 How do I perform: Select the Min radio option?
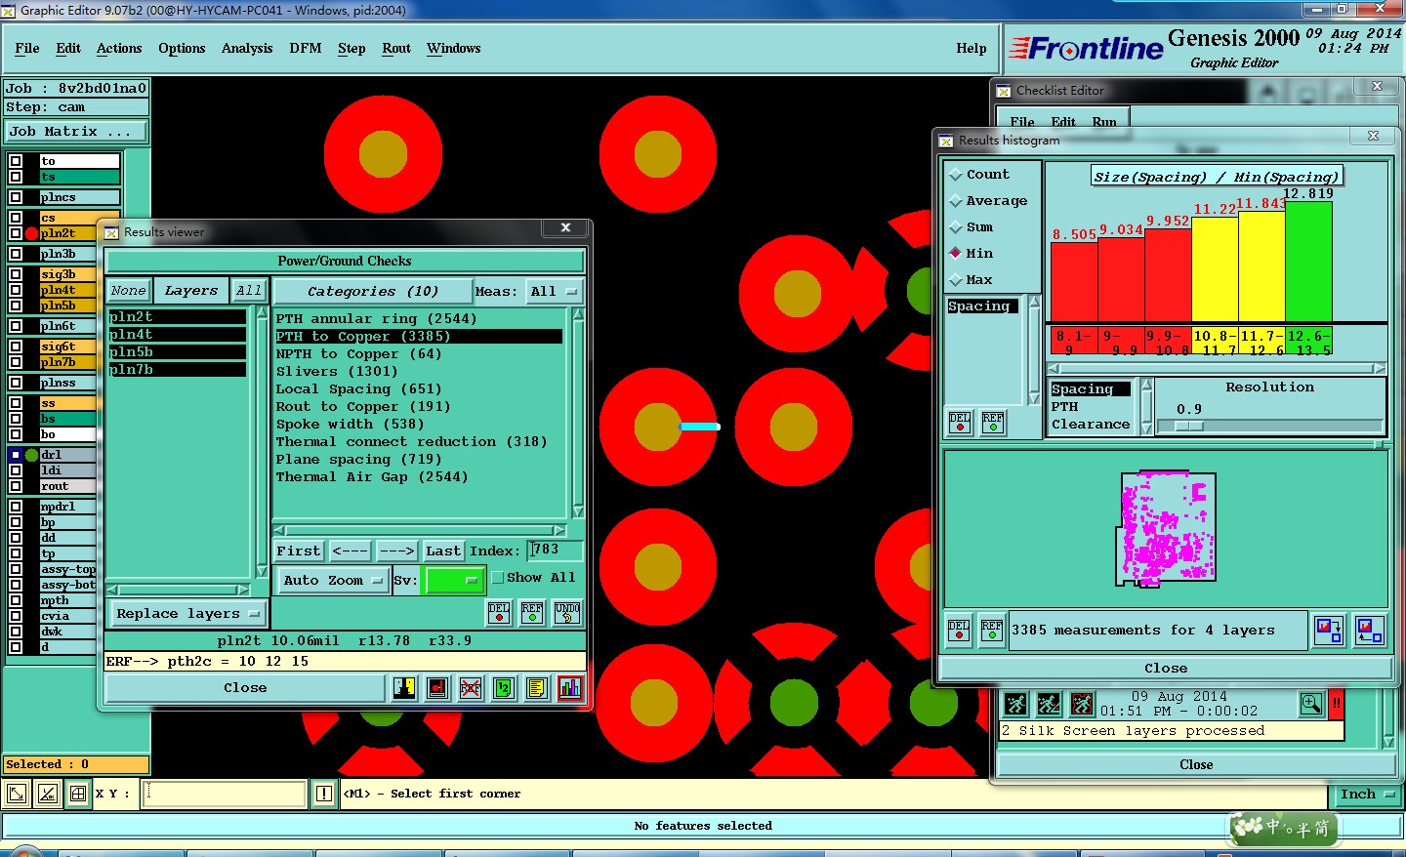972,254
